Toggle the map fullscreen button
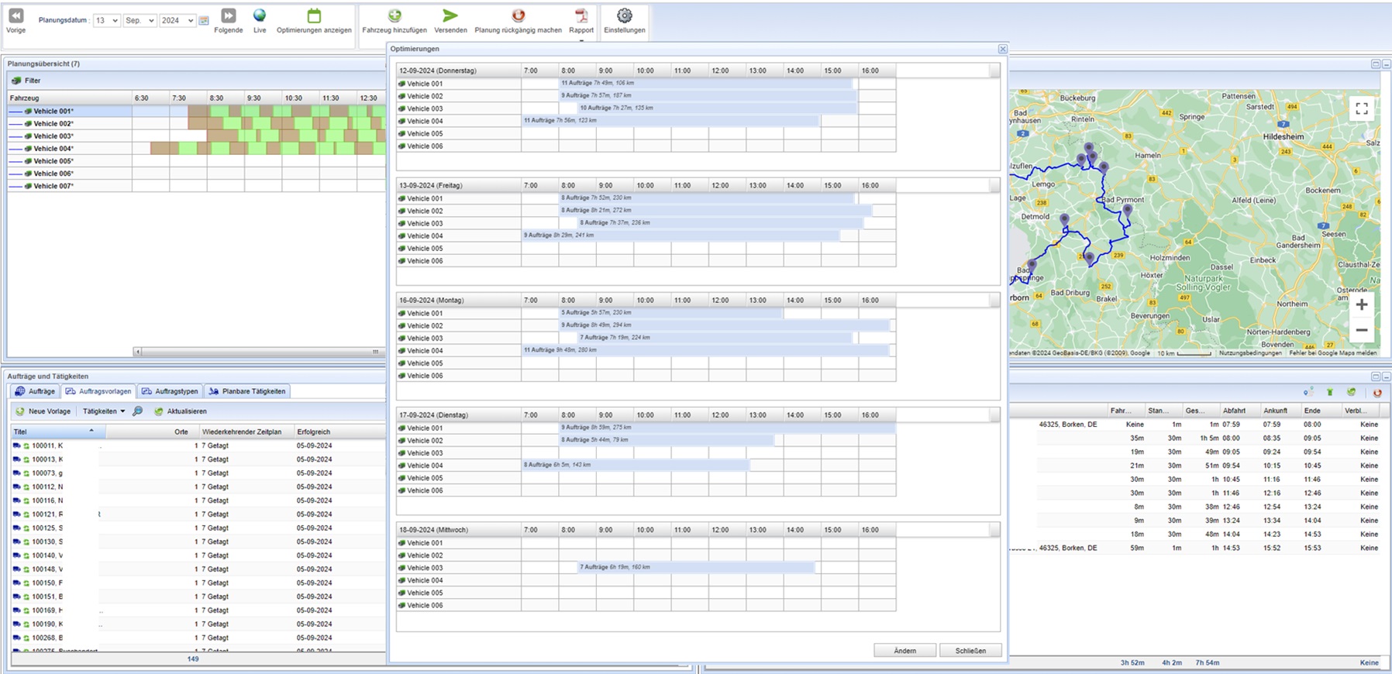The height and width of the screenshot is (674, 1392). [1361, 109]
